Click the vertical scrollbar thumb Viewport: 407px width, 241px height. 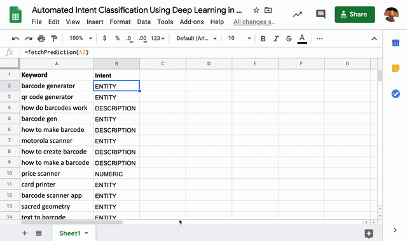coord(380,75)
